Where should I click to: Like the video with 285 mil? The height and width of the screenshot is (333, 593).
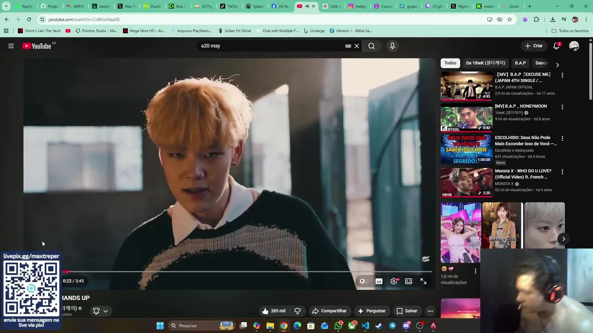tap(273, 311)
